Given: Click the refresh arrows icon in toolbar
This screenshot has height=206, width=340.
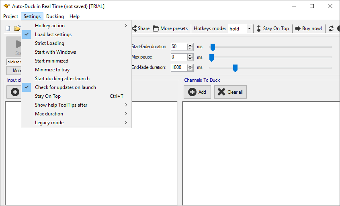Looking at the screenshot, I should pos(331,28).
